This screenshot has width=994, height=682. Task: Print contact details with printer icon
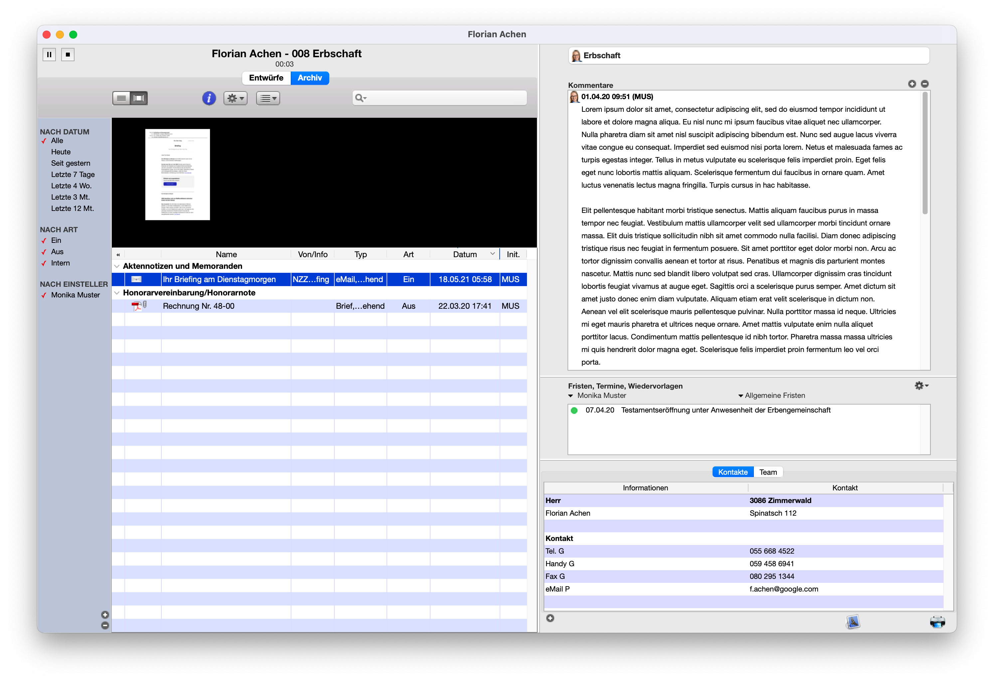point(937,622)
